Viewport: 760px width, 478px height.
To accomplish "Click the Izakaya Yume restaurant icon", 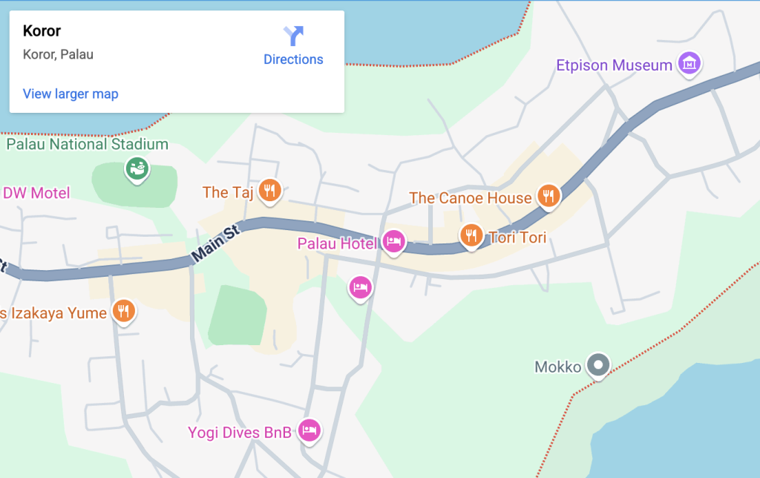I will (124, 312).
